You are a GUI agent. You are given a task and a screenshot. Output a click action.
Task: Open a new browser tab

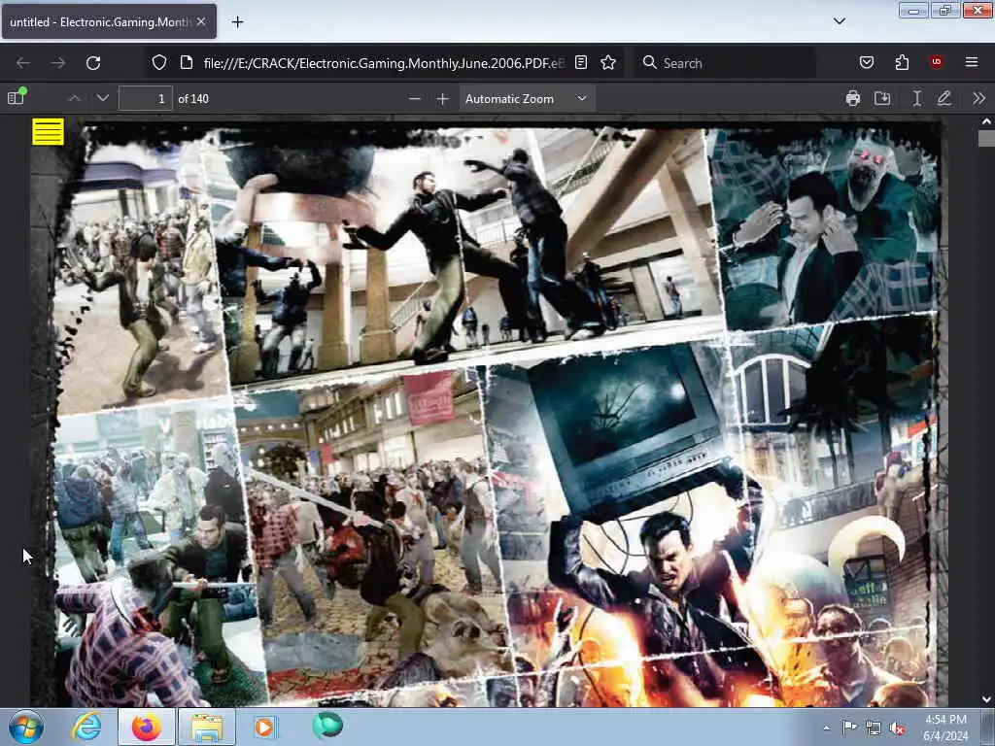pos(237,21)
